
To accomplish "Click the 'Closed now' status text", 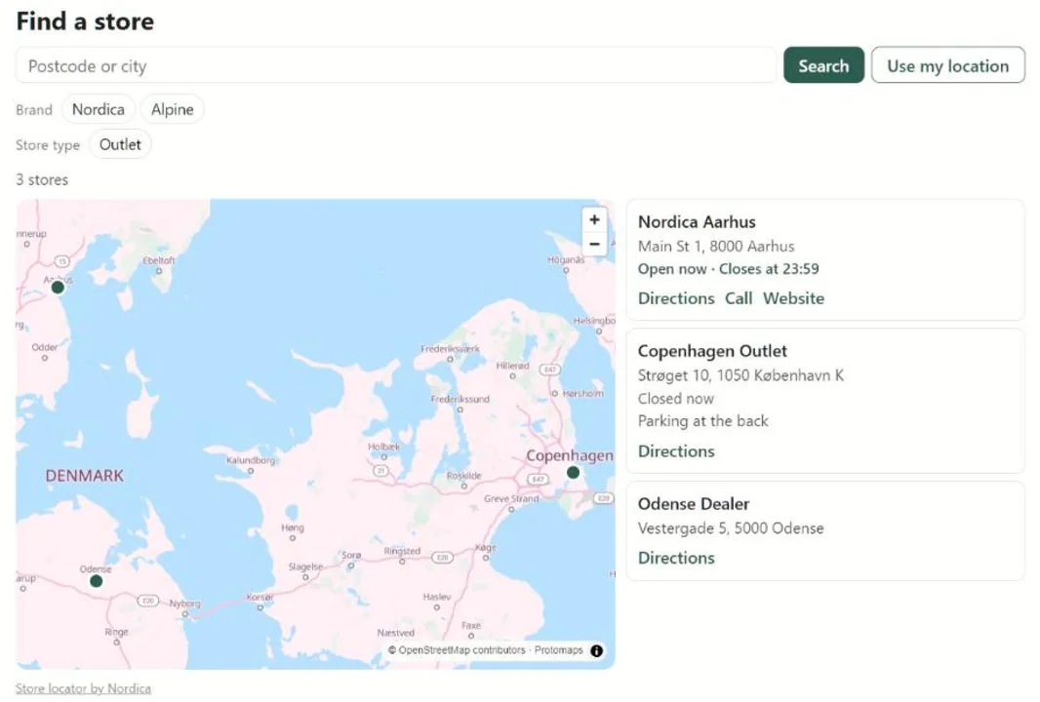I will [x=675, y=399].
